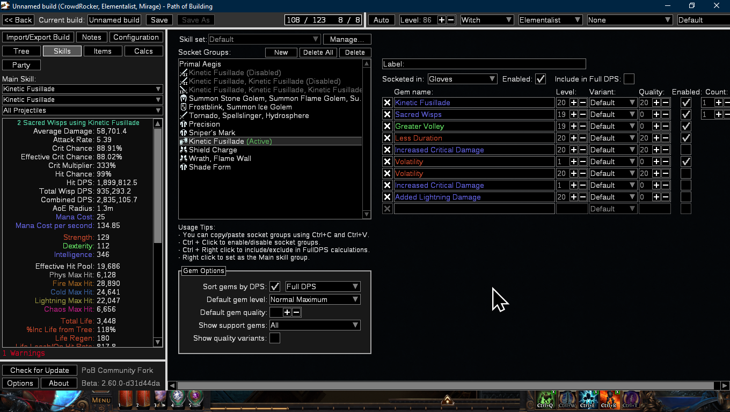
Task: Remove the Greater Volley gem with its X icon
Action: click(387, 126)
